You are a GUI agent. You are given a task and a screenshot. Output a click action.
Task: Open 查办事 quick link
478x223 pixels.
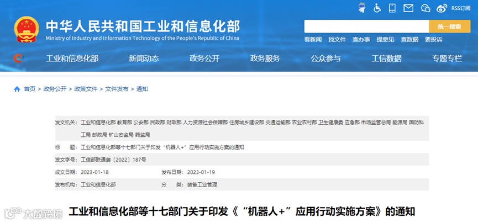pyautogui.click(x=361, y=39)
